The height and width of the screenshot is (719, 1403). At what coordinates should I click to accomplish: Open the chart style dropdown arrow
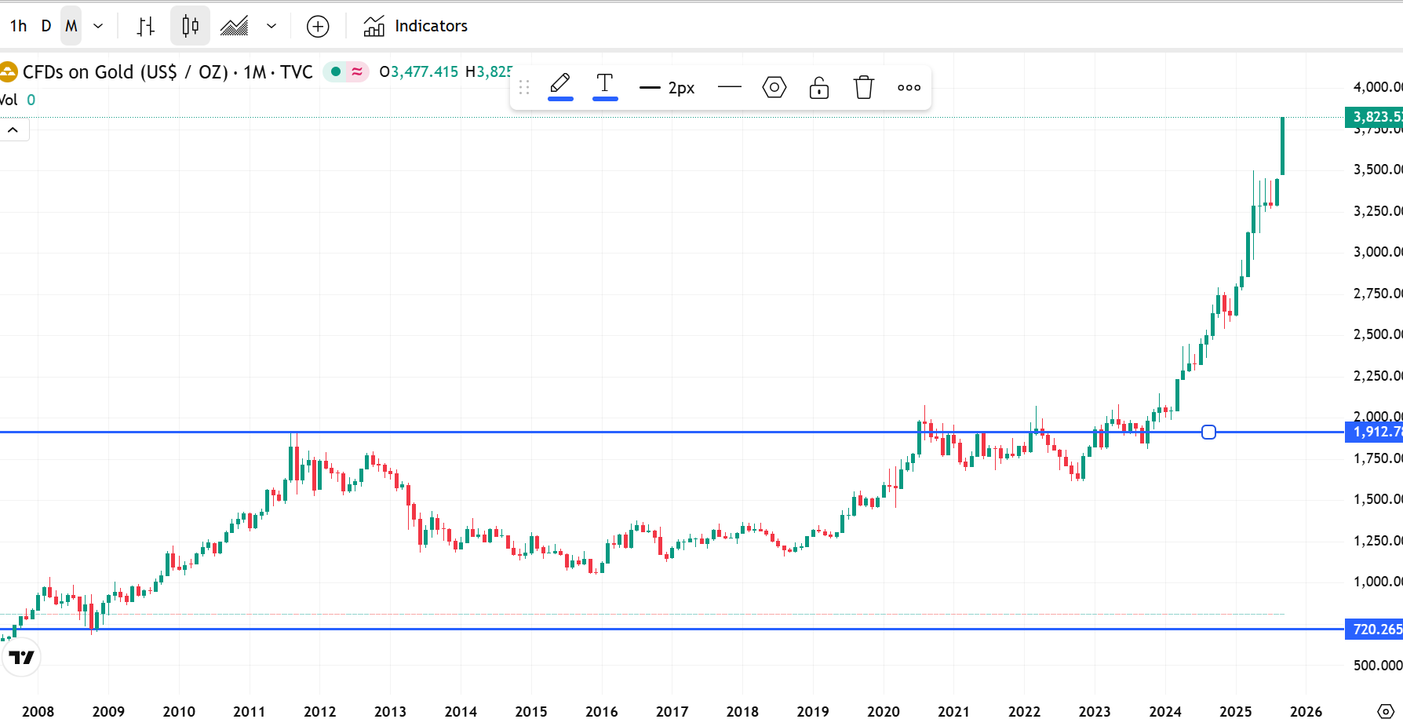click(271, 26)
